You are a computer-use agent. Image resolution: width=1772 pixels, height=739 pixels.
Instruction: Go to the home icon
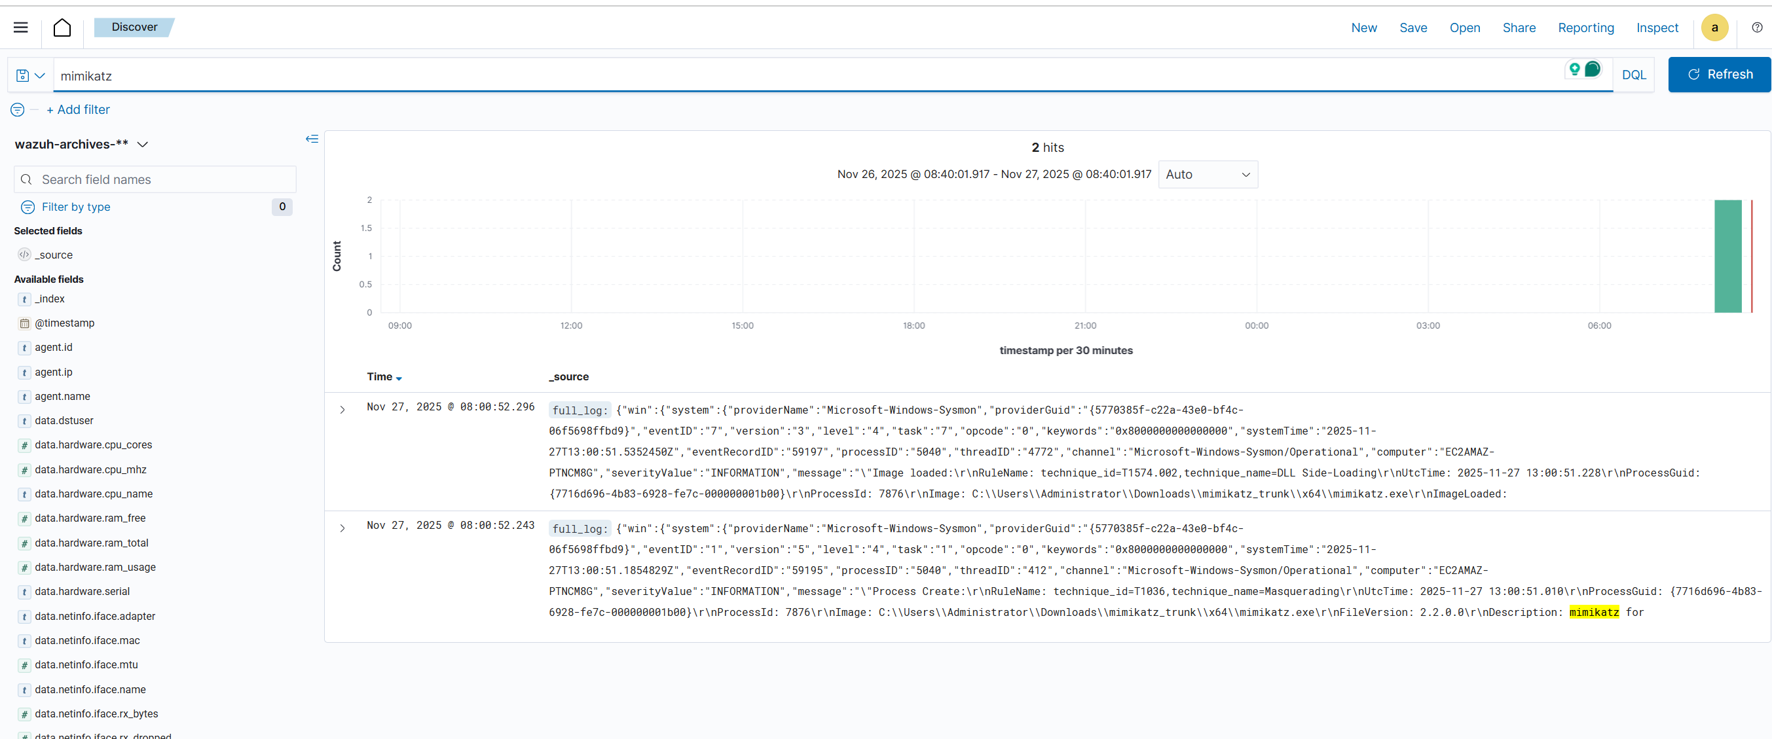tap(62, 27)
